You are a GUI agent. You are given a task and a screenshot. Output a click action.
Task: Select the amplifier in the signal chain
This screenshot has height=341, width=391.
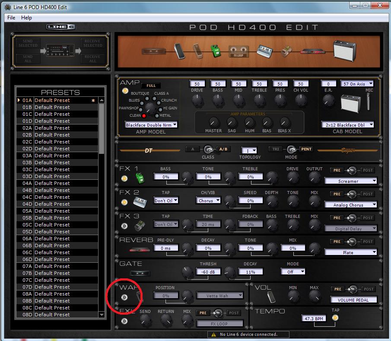pos(345,51)
